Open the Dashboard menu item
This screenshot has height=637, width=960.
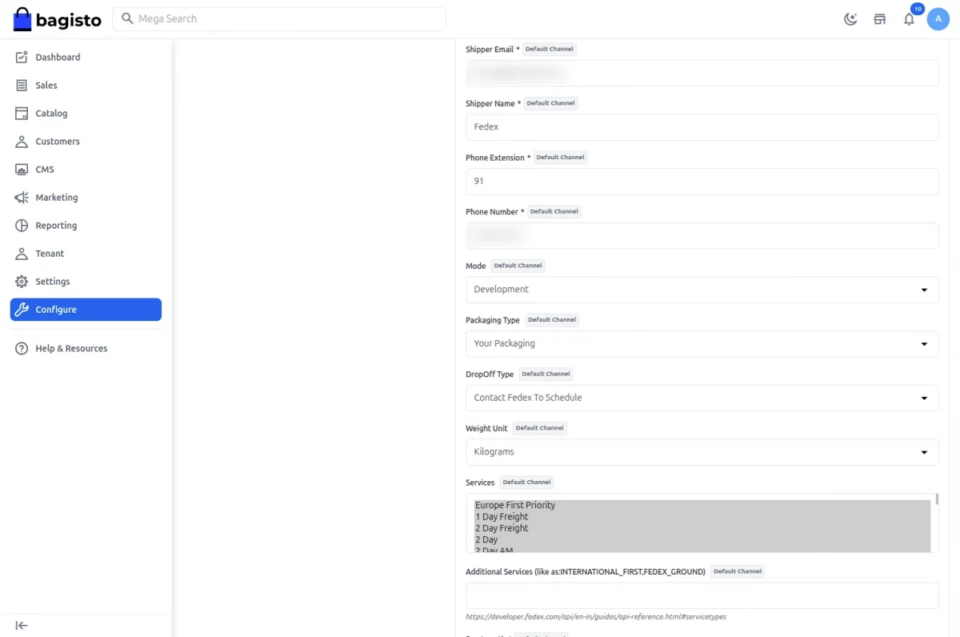point(86,58)
